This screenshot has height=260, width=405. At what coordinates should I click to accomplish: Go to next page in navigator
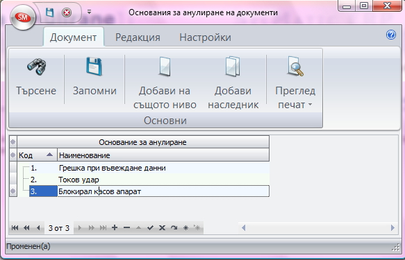click(x=91, y=228)
